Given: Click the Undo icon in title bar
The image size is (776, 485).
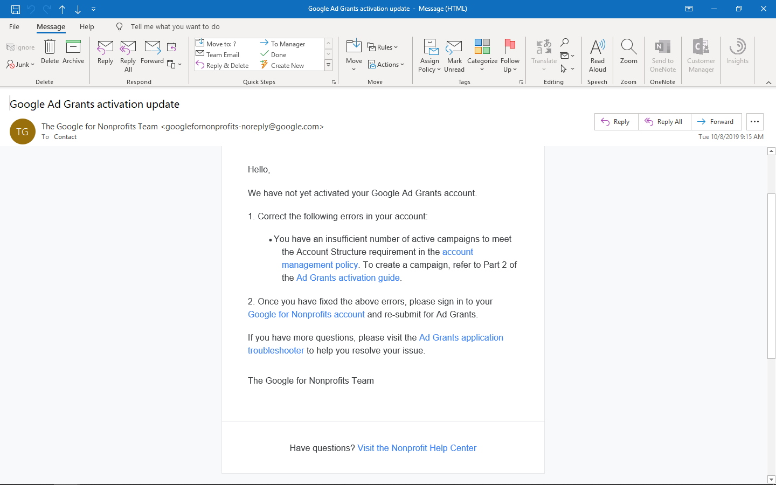Looking at the screenshot, I should (31, 9).
